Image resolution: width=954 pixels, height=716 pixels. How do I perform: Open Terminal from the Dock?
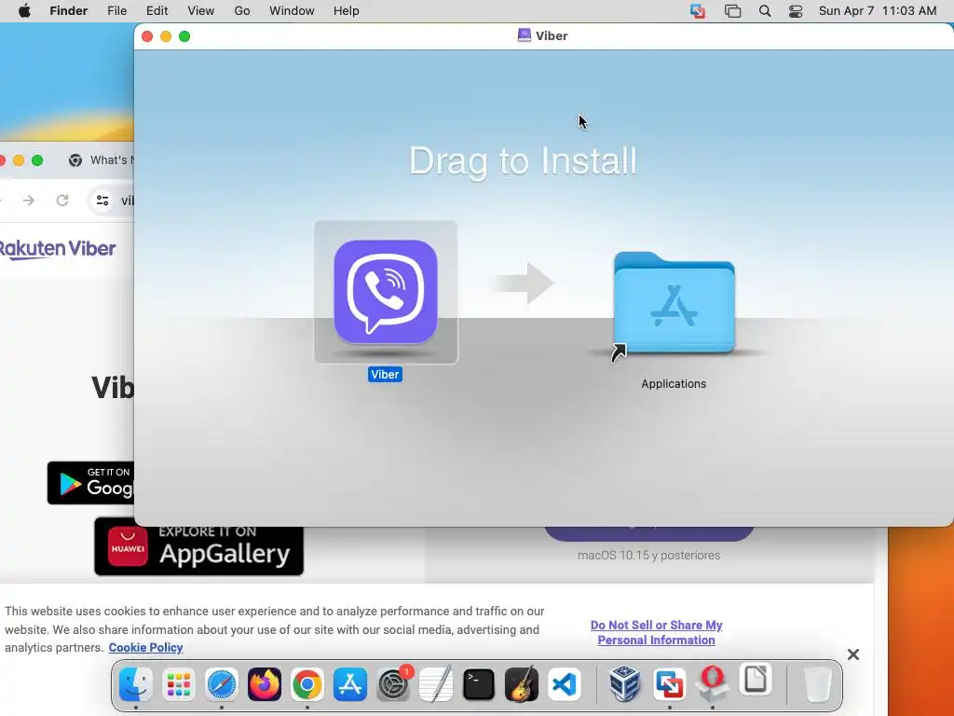[x=479, y=684]
